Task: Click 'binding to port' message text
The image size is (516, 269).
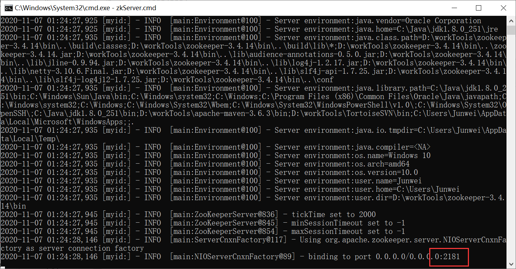Action: (x=340, y=257)
